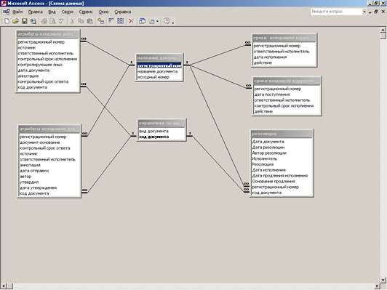Open the toolbar options arrow at end
Viewport: 387px width, 290px height.
[x=173, y=23]
